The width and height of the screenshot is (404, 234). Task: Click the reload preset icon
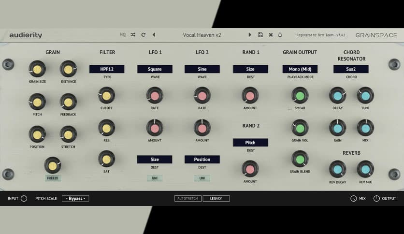(x=143, y=35)
